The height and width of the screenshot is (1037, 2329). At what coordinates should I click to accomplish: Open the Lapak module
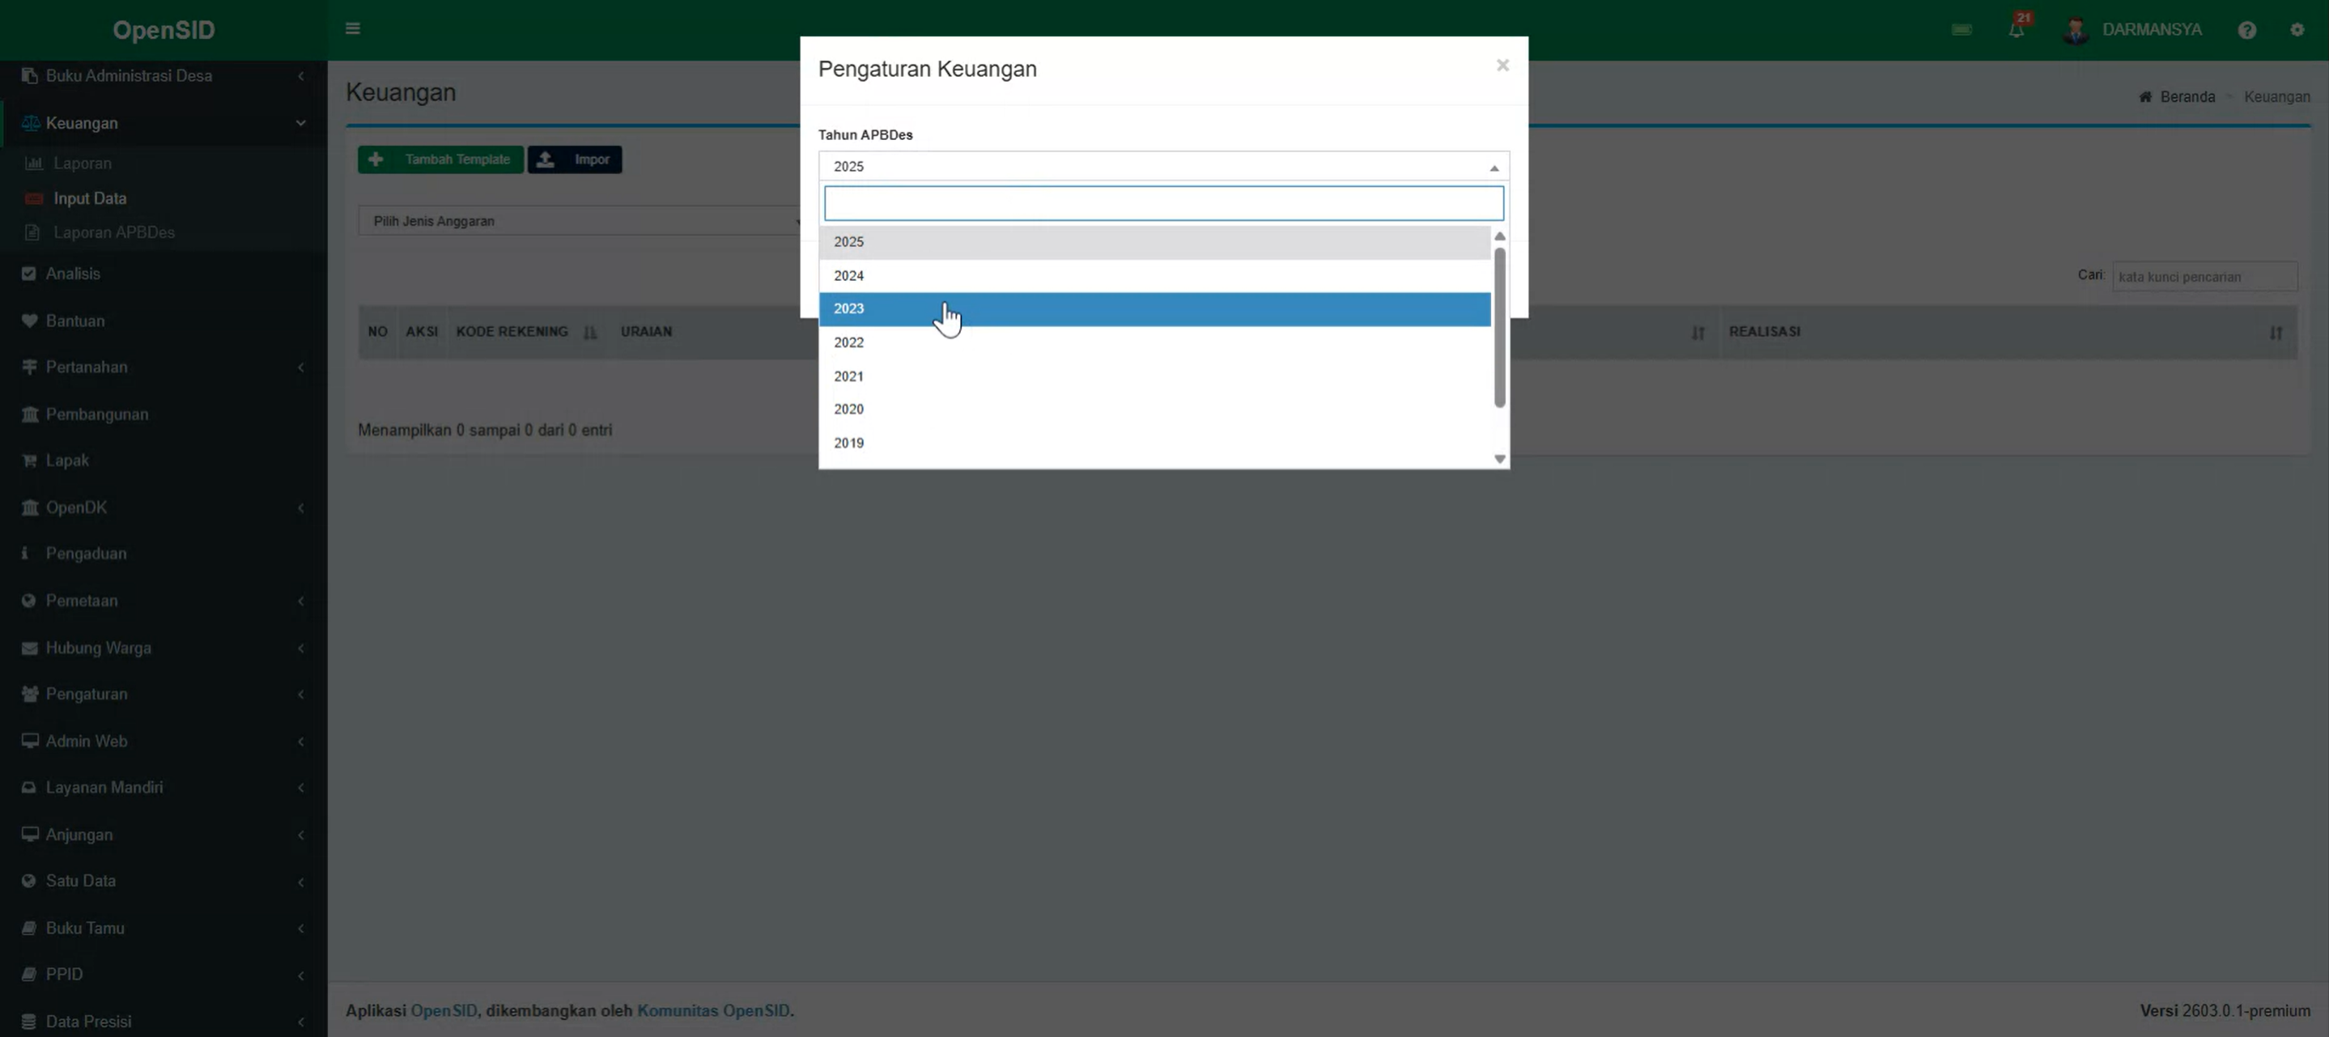point(67,459)
